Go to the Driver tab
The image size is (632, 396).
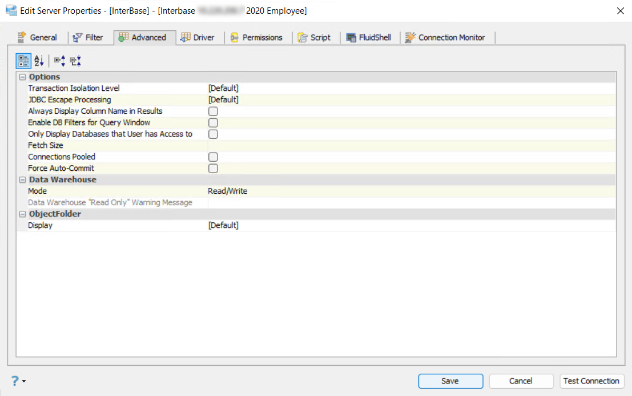pyautogui.click(x=198, y=38)
